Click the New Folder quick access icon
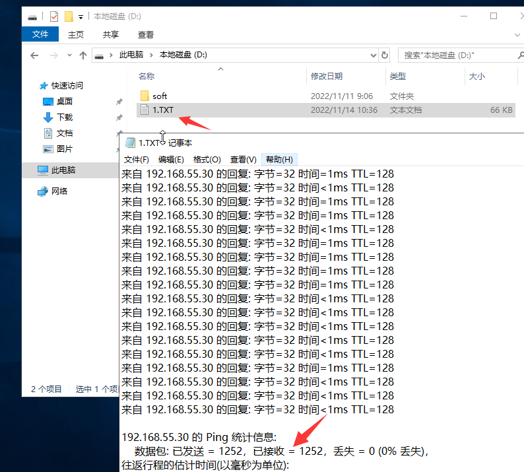The height and width of the screenshot is (472, 524). (69, 17)
